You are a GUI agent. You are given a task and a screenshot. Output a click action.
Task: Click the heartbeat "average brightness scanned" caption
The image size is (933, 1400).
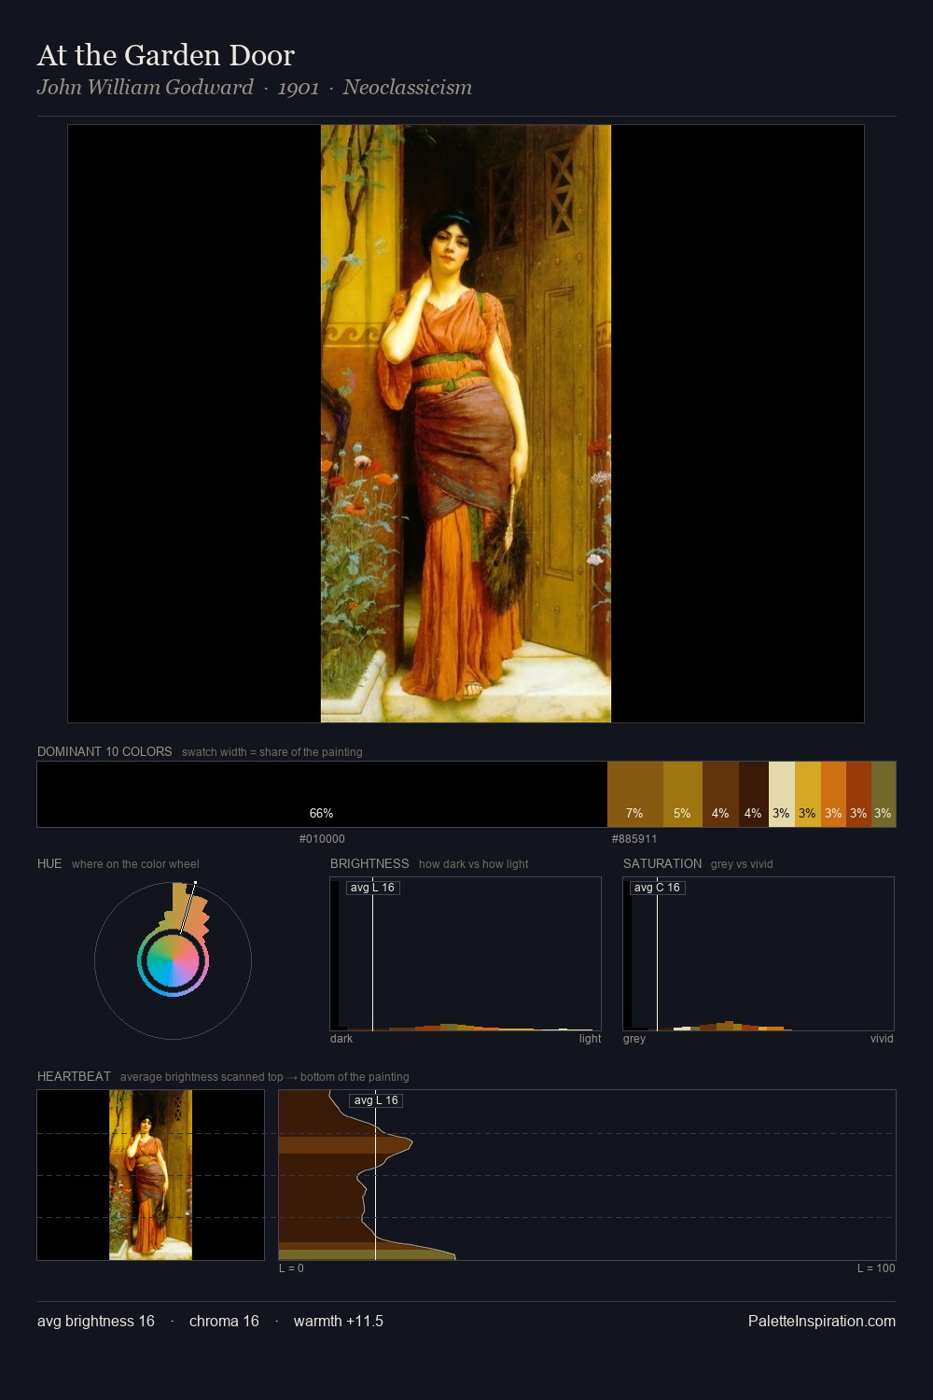265,1077
